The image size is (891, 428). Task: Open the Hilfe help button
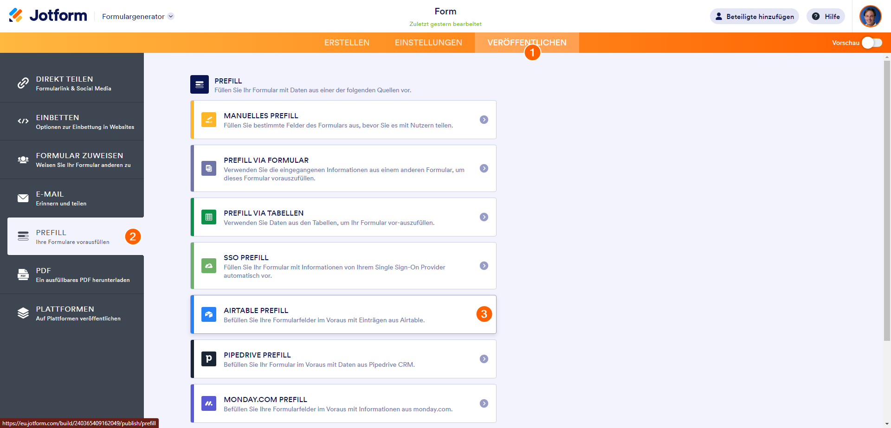[x=826, y=16]
